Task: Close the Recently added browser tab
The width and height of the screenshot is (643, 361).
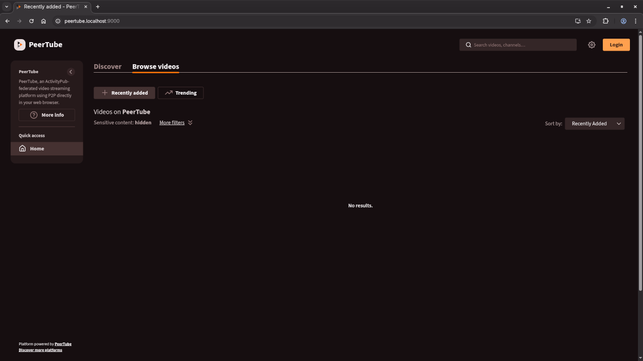Action: [x=85, y=7]
